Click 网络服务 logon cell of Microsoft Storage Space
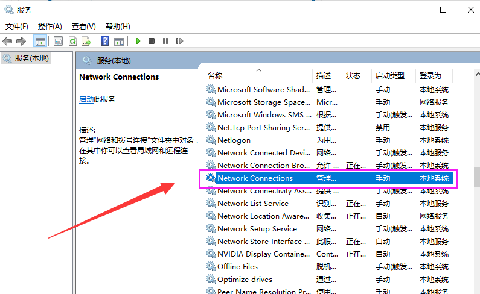Image resolution: width=480 pixels, height=294 pixels. (x=434, y=102)
